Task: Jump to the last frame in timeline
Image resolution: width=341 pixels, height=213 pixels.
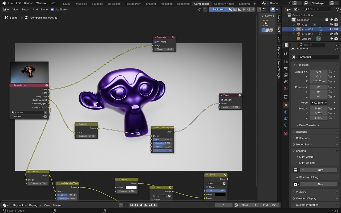Action: [x=155, y=205]
